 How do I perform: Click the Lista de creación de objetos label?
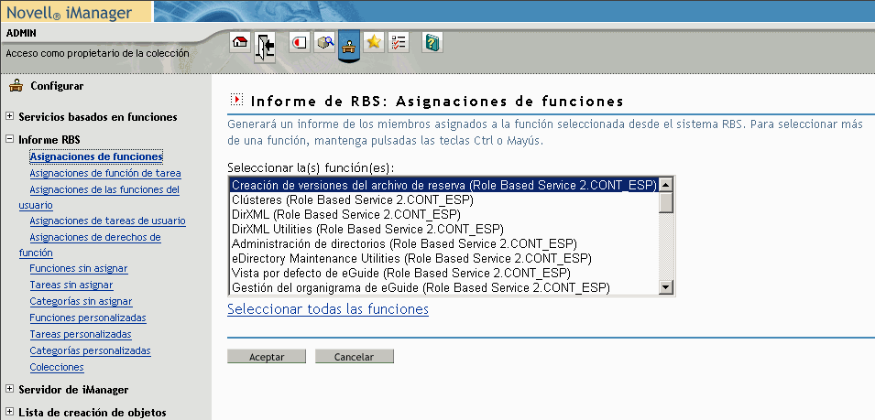tap(92, 413)
